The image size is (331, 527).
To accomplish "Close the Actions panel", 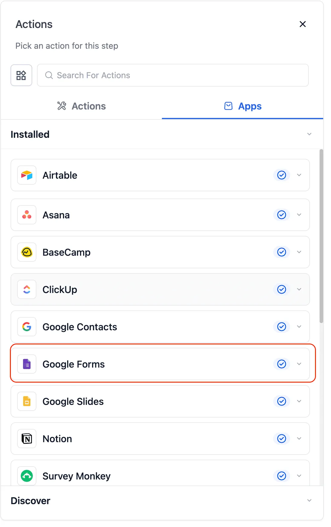I will pyautogui.click(x=303, y=24).
